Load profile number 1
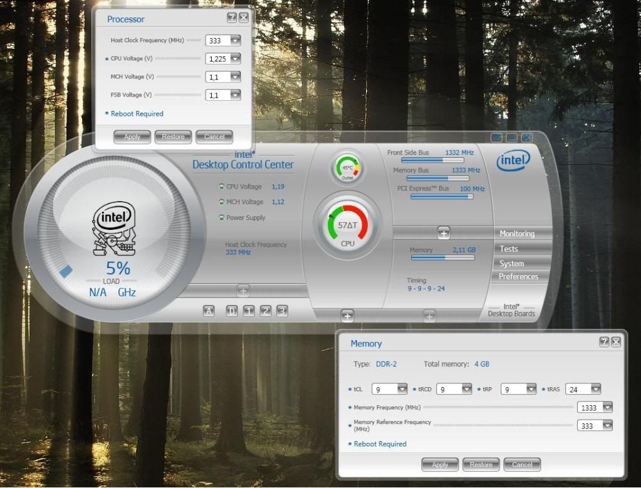Image resolution: width=641 pixels, height=488 pixels. coord(249,311)
